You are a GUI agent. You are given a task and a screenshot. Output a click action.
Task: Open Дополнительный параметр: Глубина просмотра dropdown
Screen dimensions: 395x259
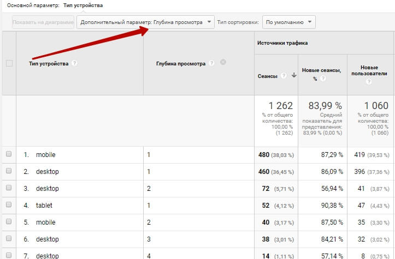pos(145,22)
